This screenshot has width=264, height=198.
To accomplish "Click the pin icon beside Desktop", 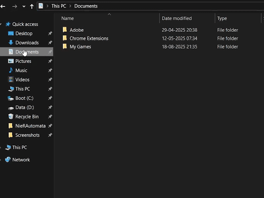I will click(50, 33).
